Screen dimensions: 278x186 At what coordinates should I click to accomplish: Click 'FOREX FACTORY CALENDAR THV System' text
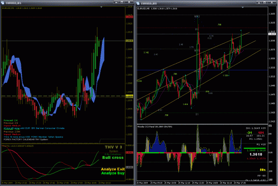point(26,140)
